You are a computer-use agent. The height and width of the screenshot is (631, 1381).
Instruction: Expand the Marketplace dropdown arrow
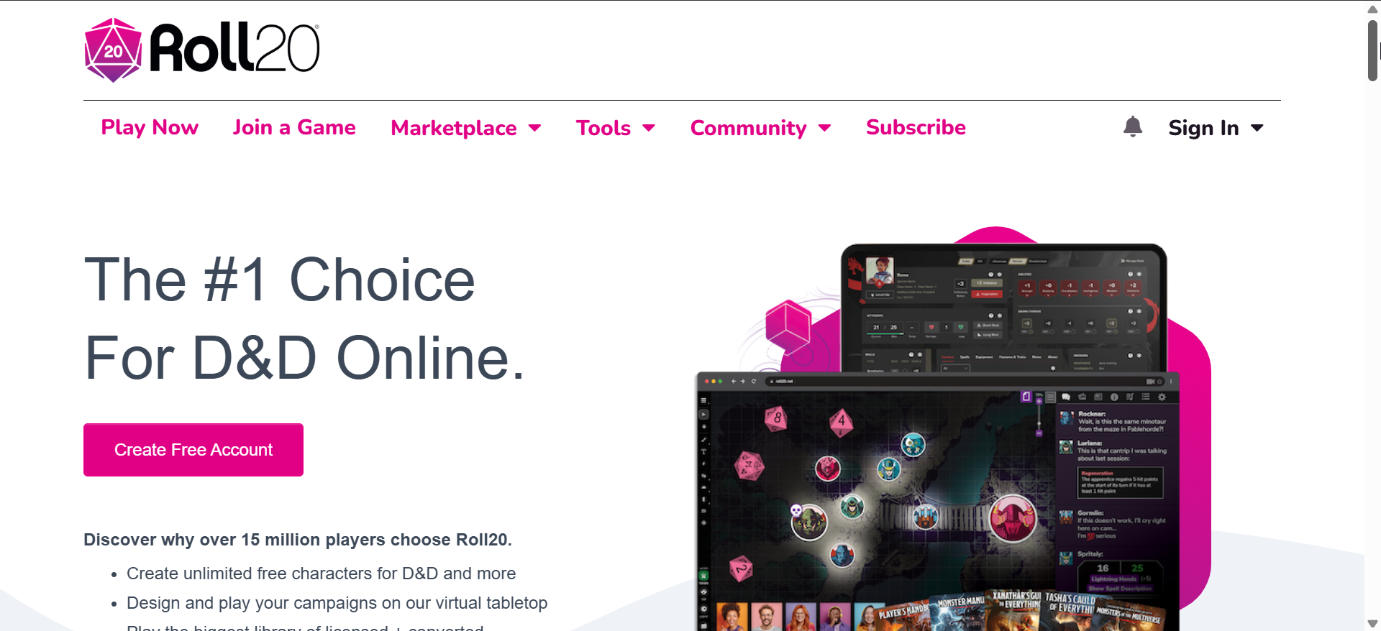tap(534, 128)
